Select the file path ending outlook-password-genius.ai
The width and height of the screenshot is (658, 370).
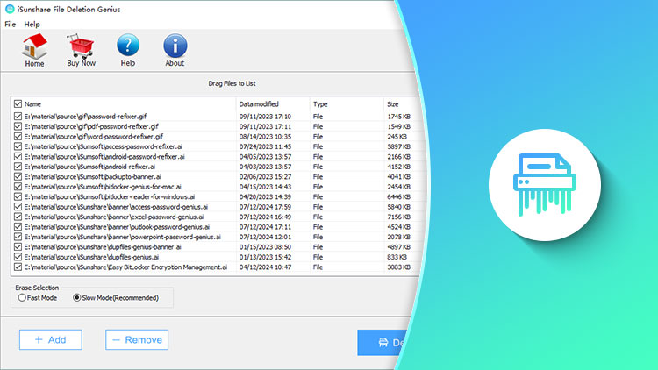tap(117, 227)
